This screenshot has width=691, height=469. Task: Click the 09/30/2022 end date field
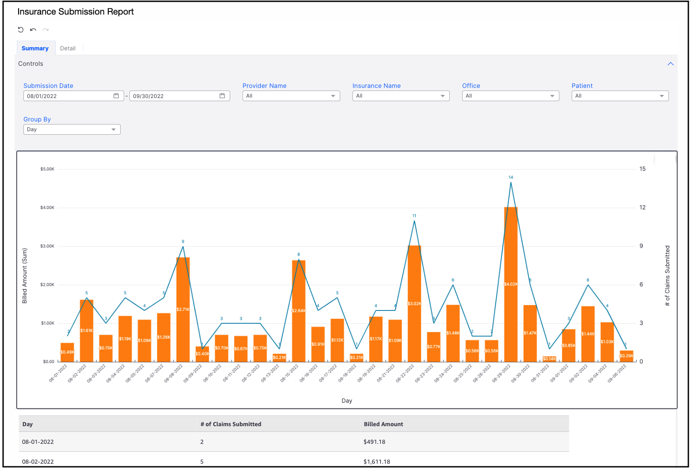[x=179, y=96]
